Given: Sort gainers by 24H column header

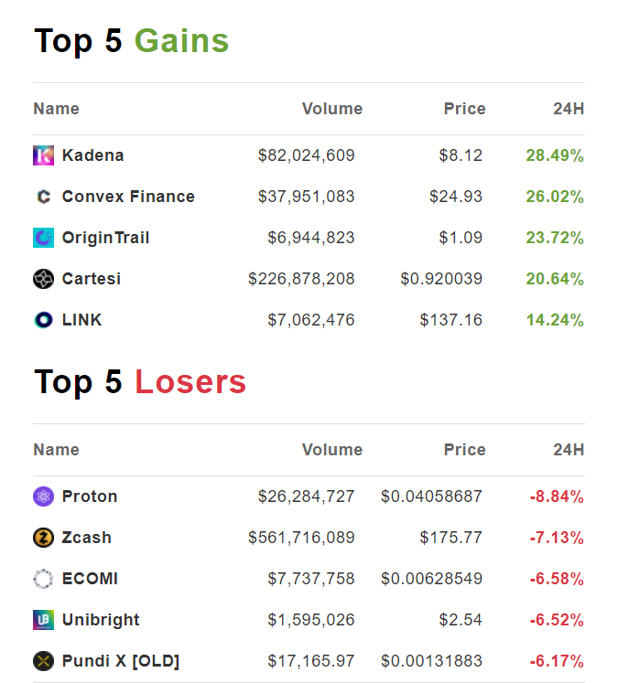Looking at the screenshot, I should [569, 109].
